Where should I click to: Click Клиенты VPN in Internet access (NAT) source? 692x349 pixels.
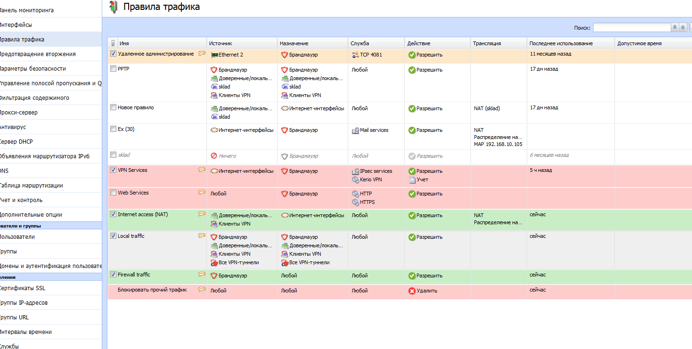[x=235, y=224]
